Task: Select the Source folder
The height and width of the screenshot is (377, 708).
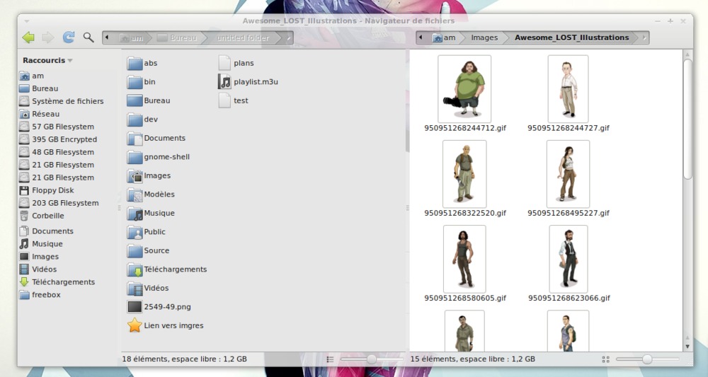Action: [x=148, y=250]
